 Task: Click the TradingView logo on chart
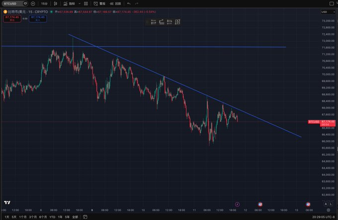pyautogui.click(x=7, y=203)
